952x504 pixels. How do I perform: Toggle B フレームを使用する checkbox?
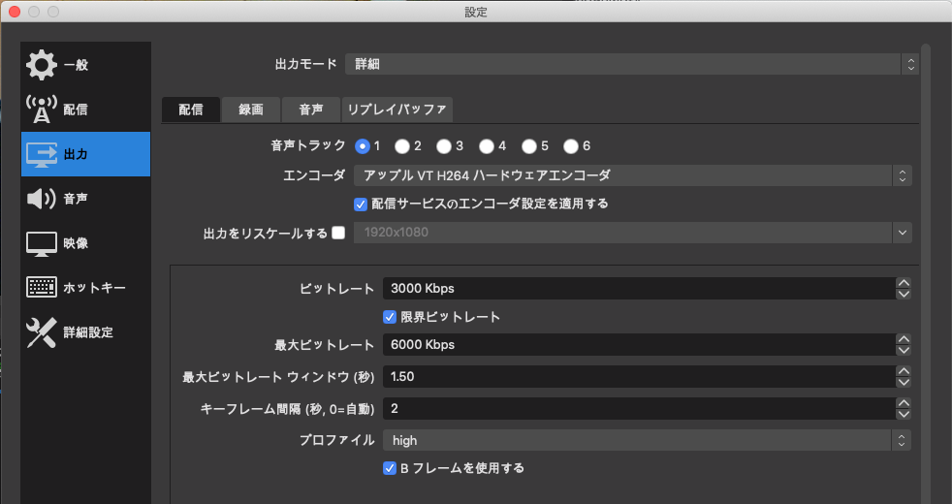click(x=390, y=468)
